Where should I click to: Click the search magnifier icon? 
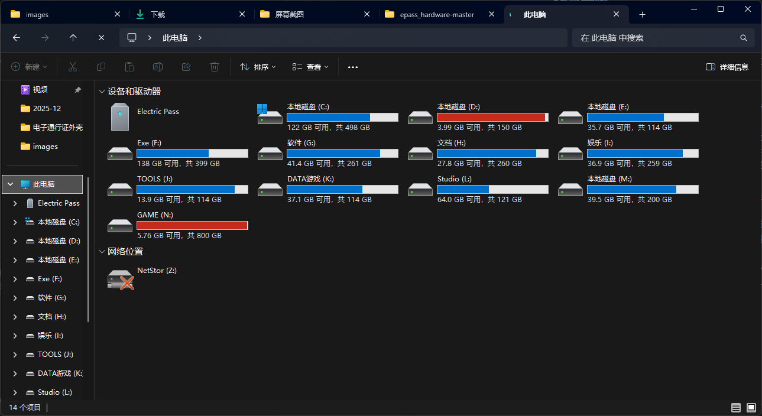tap(744, 38)
